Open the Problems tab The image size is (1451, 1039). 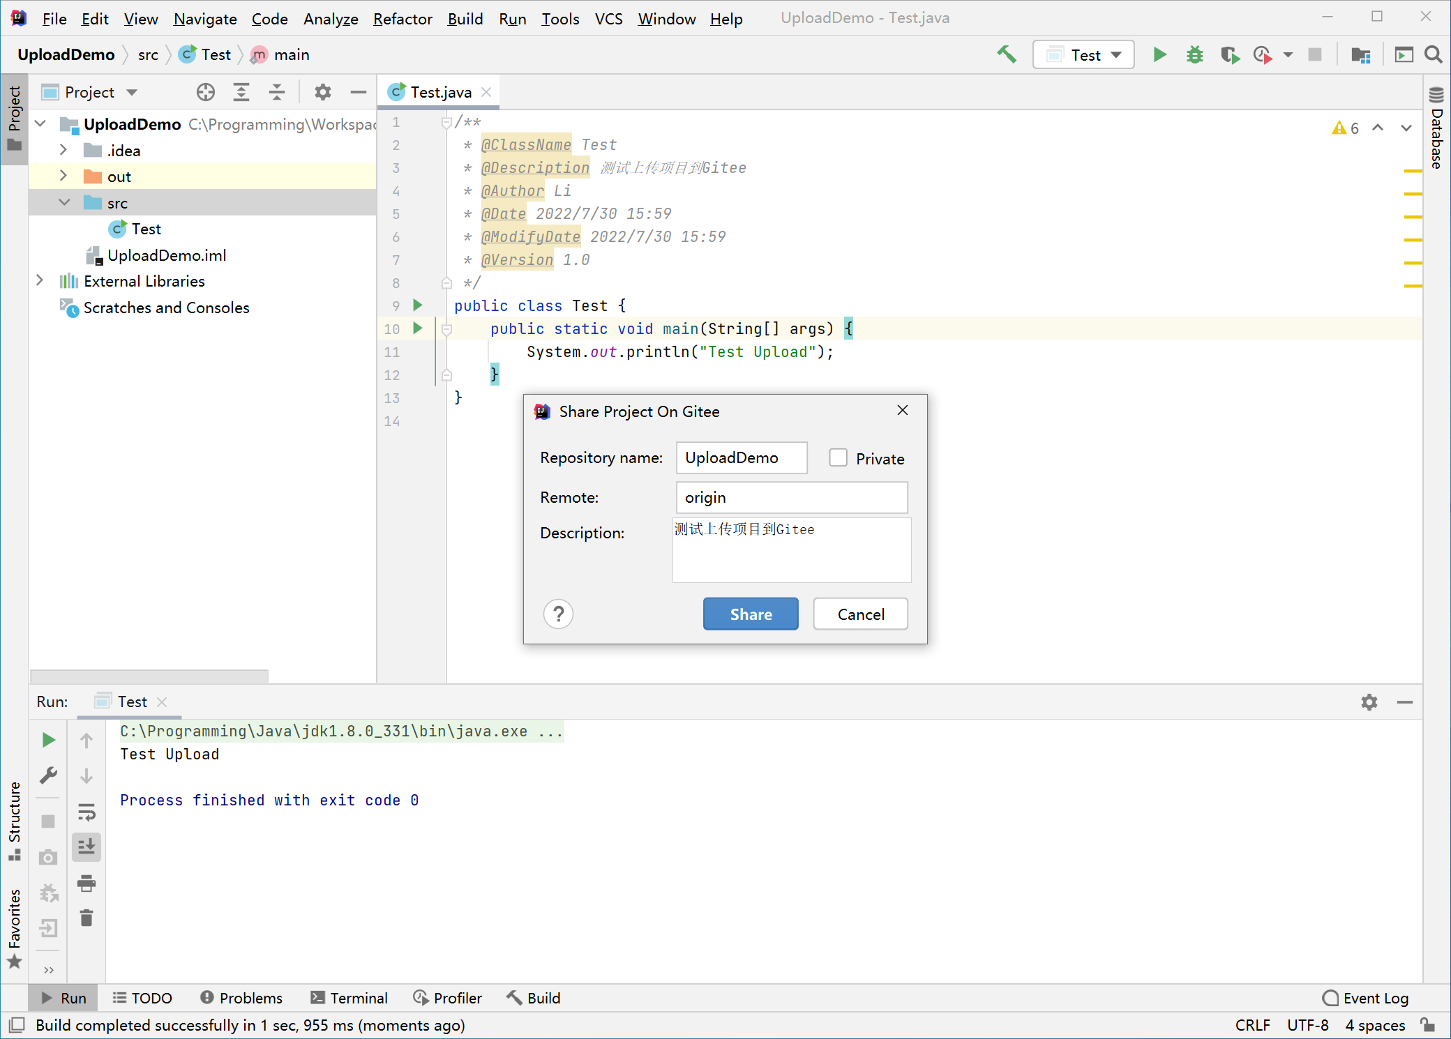(x=241, y=998)
